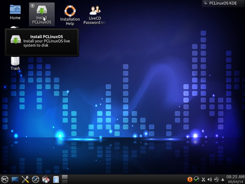Open the volume speaker tray icon
The height and width of the screenshot is (184, 245).
coord(210,179)
